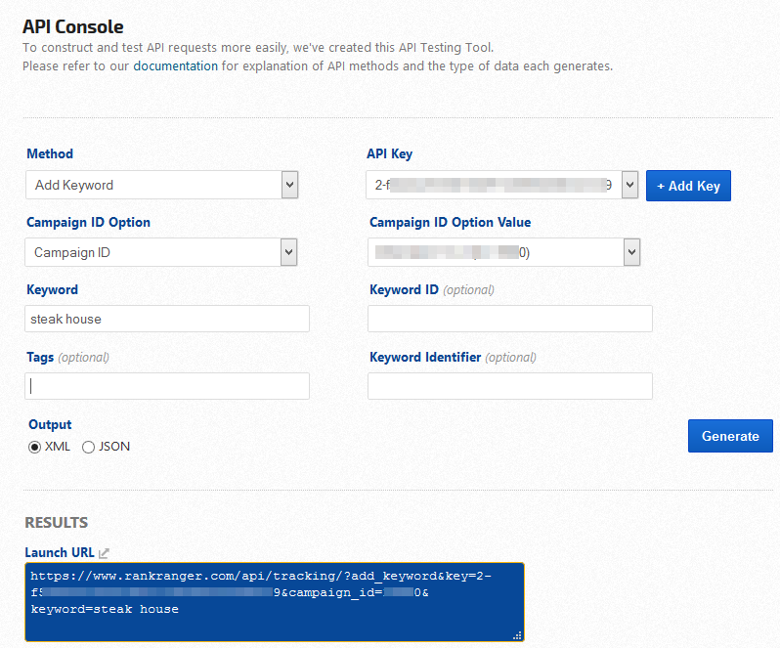Select the XML output radio button
The height and width of the screenshot is (648, 780).
tap(35, 447)
